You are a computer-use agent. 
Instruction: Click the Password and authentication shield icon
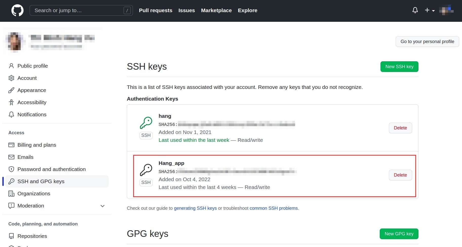11,169
